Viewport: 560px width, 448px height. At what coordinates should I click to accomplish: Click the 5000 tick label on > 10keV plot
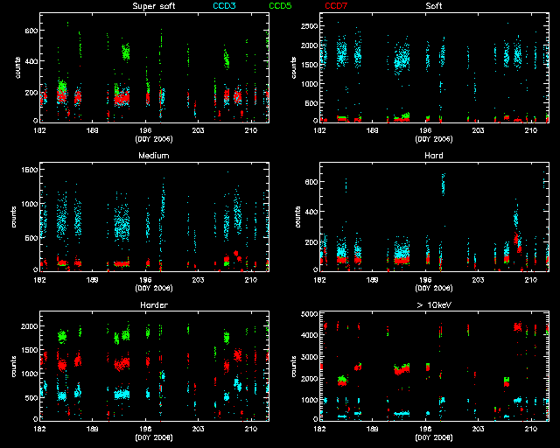309,314
